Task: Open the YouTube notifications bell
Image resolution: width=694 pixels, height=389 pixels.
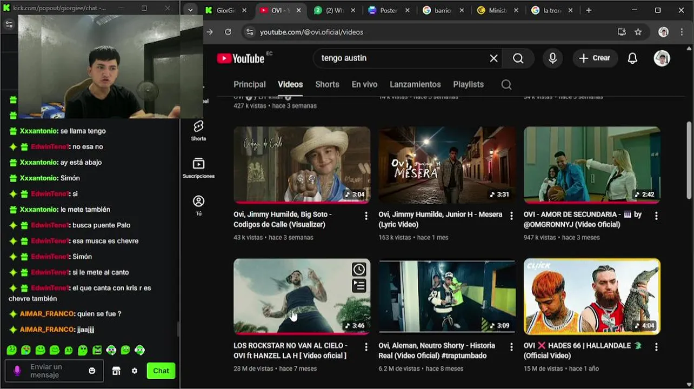Action: (632, 58)
